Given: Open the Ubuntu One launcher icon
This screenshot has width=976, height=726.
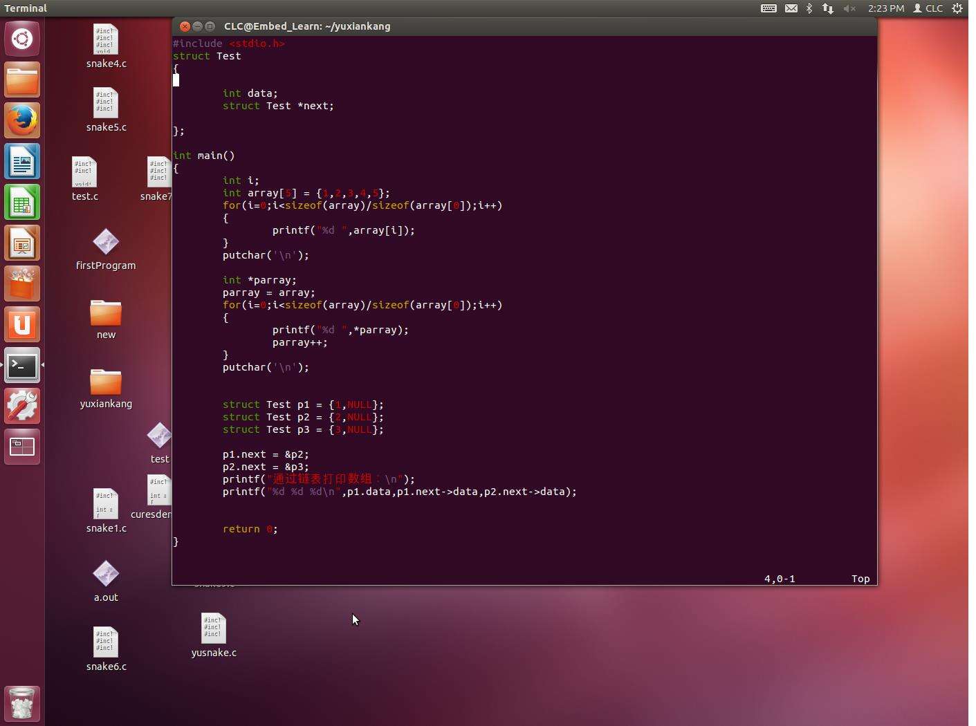Looking at the screenshot, I should (22, 325).
